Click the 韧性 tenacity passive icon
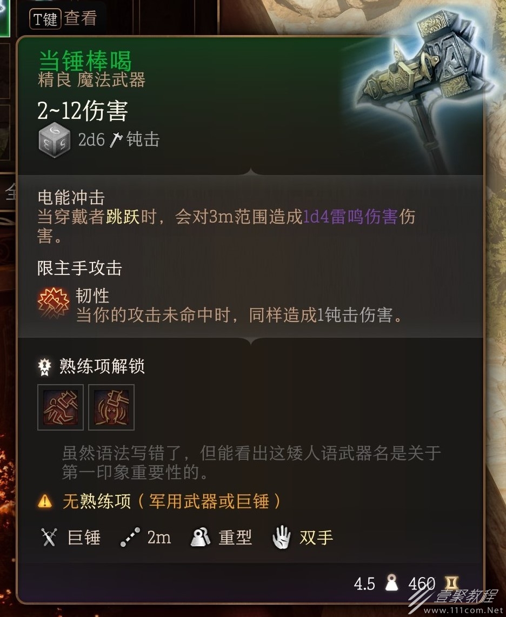The width and height of the screenshot is (506, 617). coord(53,303)
